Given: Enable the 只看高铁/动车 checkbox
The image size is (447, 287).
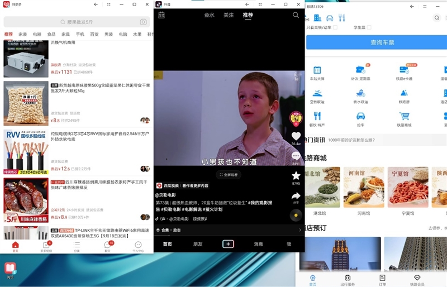Looking at the screenshot, I should coord(335,27).
